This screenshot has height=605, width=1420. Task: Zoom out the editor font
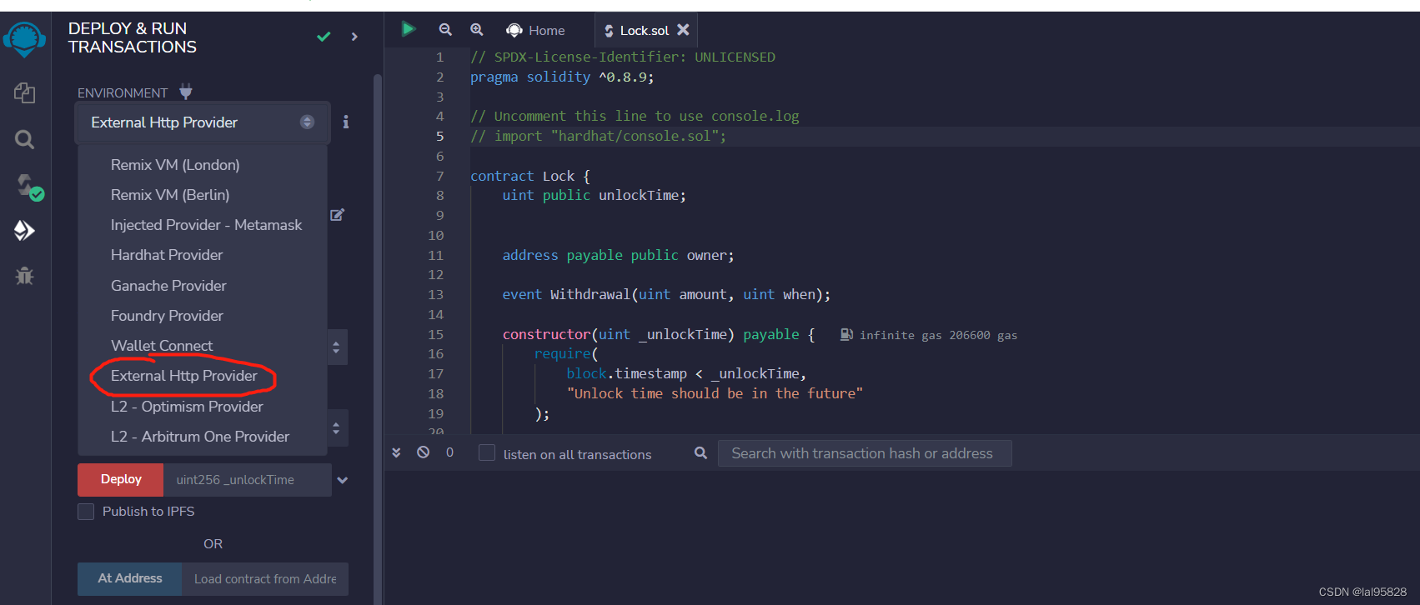point(445,29)
